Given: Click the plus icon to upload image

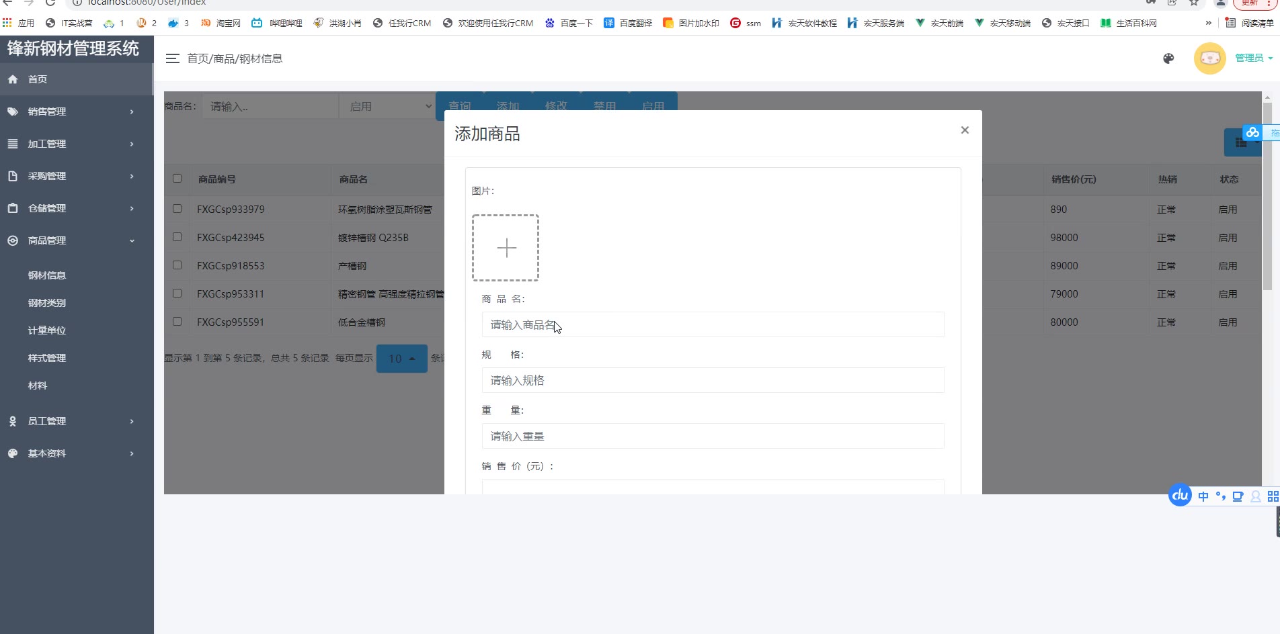Looking at the screenshot, I should [x=506, y=248].
